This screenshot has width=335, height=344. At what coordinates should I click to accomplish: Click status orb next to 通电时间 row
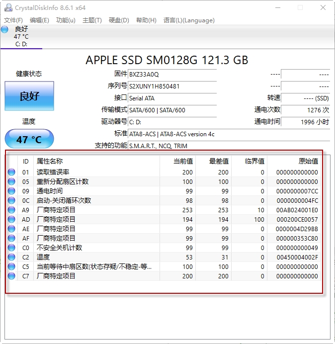pyautogui.click(x=11, y=191)
